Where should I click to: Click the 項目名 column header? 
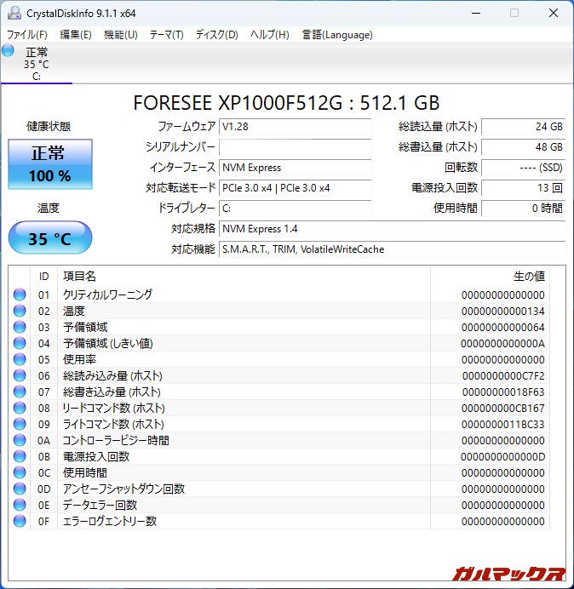click(x=79, y=277)
